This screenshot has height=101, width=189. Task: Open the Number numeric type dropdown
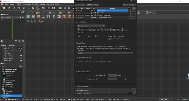pyautogui.click(x=105, y=53)
